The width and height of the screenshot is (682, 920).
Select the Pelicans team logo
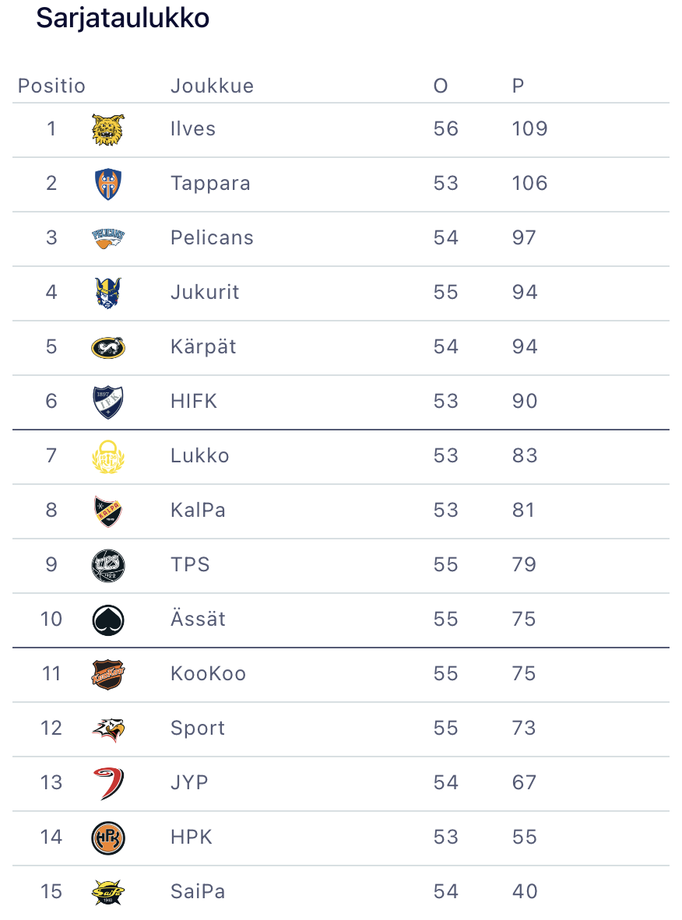(108, 238)
